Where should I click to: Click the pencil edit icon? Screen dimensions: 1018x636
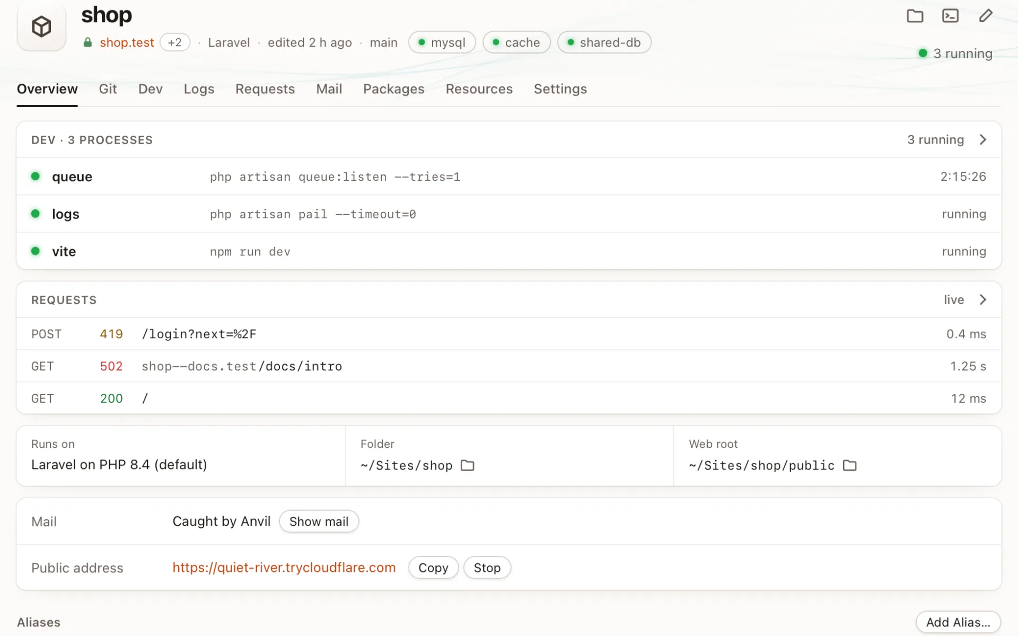pos(986,16)
